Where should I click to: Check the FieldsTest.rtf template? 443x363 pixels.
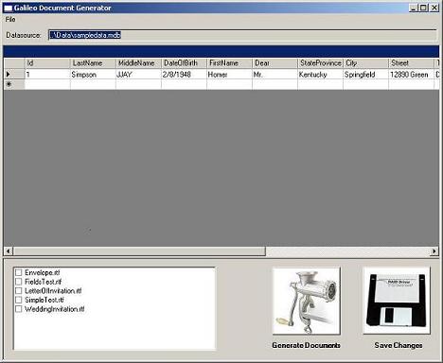click(19, 282)
